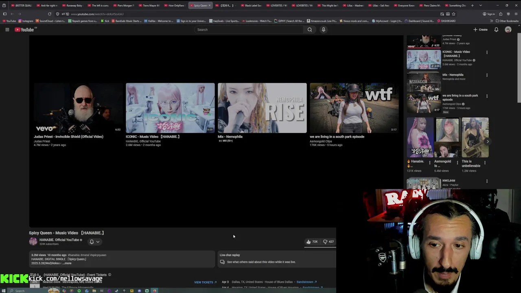
Task: Open options for Hanabie short
Action: (429, 163)
